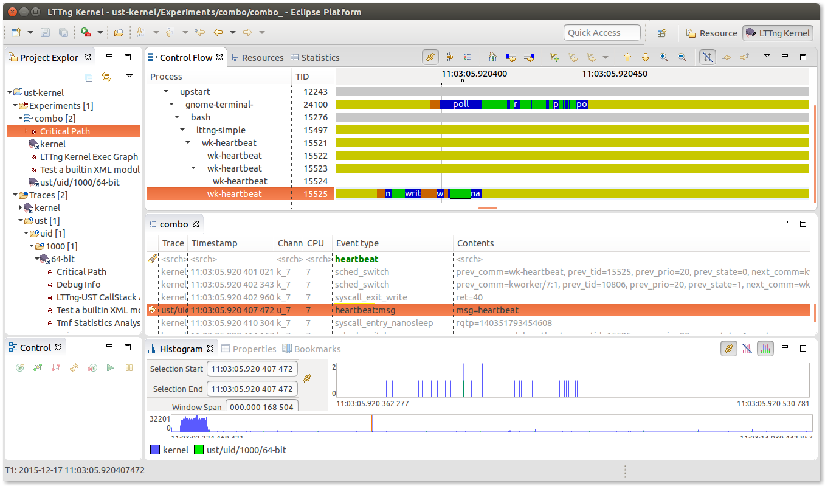Open the New wizard dropdown arrow
This screenshot has width=825, height=486.
coord(30,33)
